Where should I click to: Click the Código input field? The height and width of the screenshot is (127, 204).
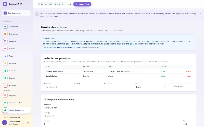point(118,116)
